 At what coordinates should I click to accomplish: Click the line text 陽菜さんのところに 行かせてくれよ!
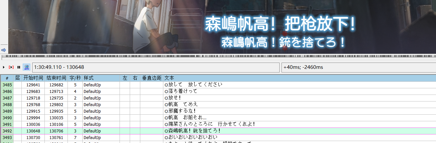(212, 124)
